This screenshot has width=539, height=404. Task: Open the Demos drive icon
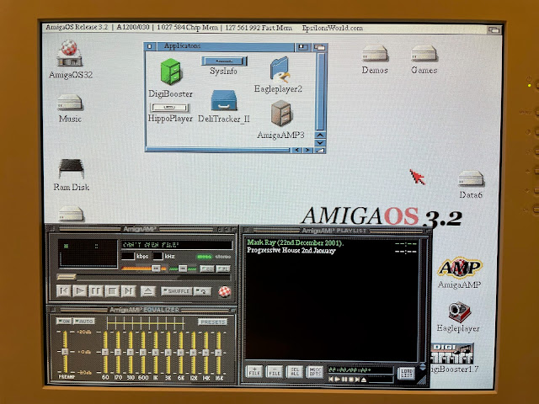(x=374, y=54)
